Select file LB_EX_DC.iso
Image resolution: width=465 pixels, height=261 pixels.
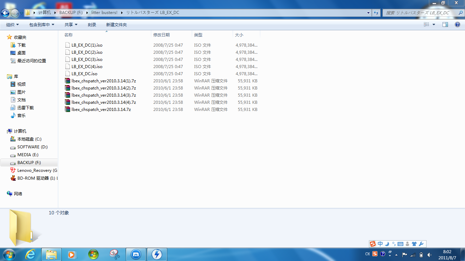pos(84,74)
